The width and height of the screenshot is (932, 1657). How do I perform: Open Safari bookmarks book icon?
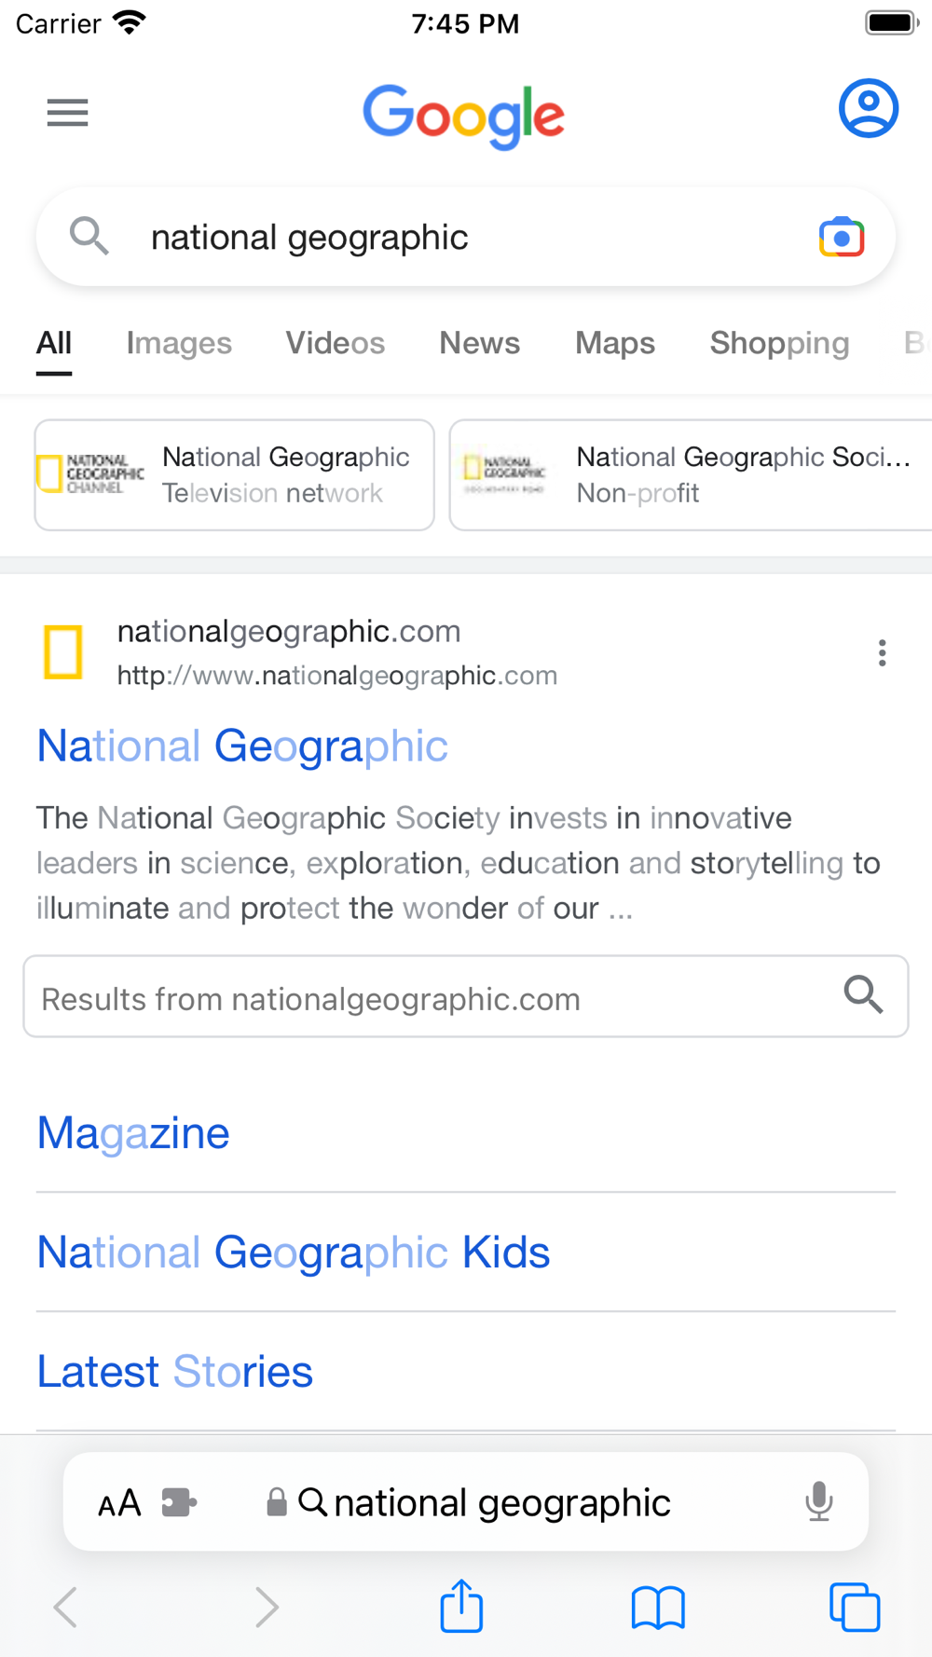pyautogui.click(x=658, y=1608)
